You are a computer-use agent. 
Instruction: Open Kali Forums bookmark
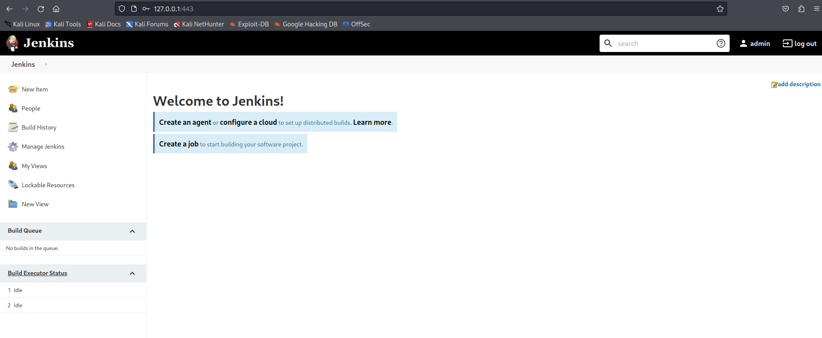click(x=147, y=24)
